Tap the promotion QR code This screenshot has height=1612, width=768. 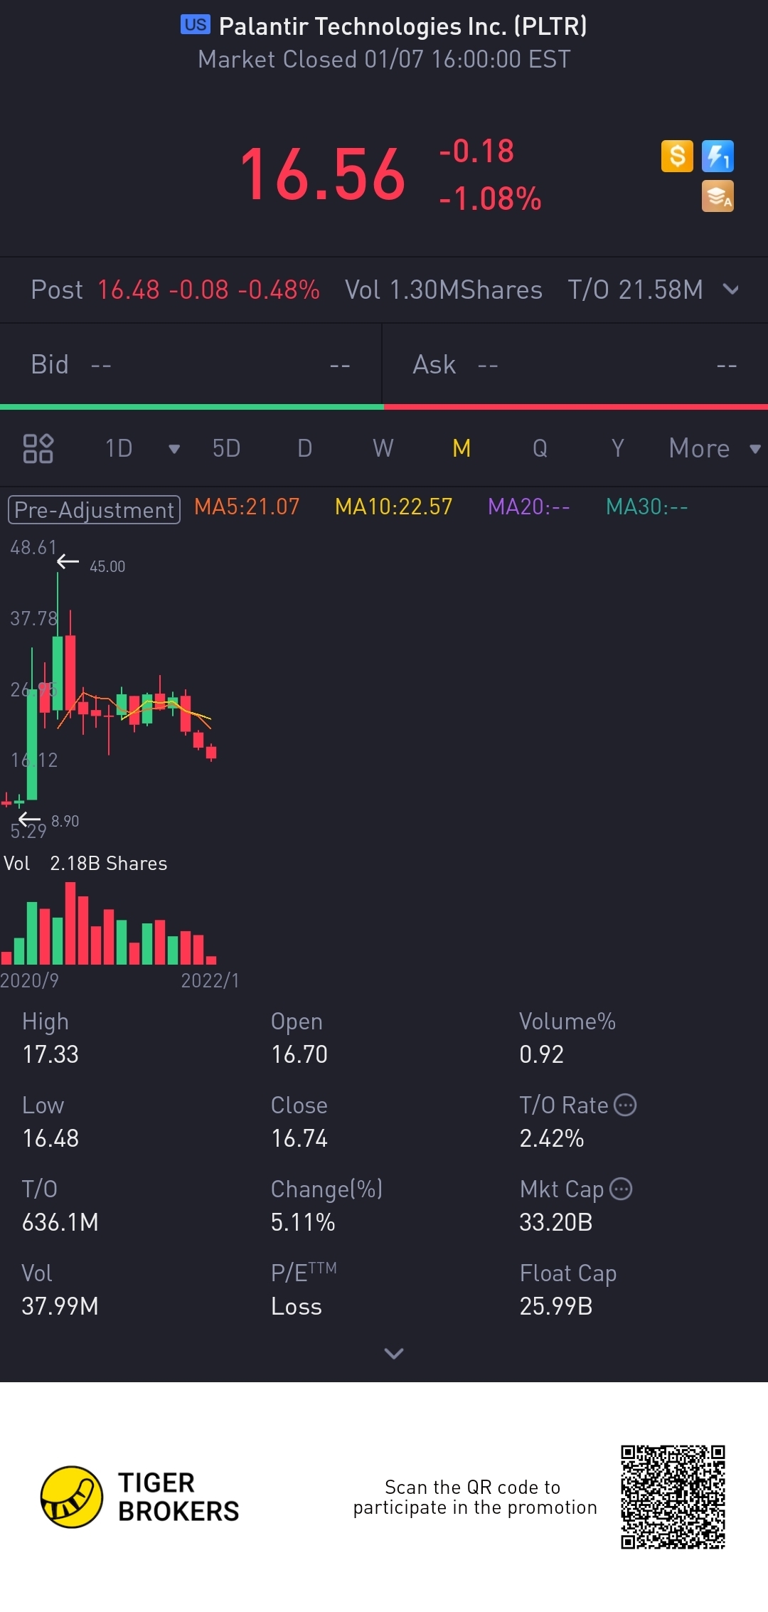[x=672, y=1497]
